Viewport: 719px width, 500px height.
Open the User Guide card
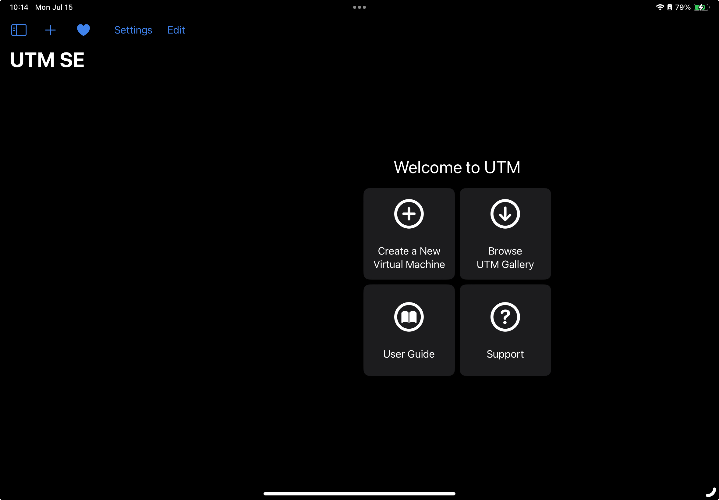409,330
